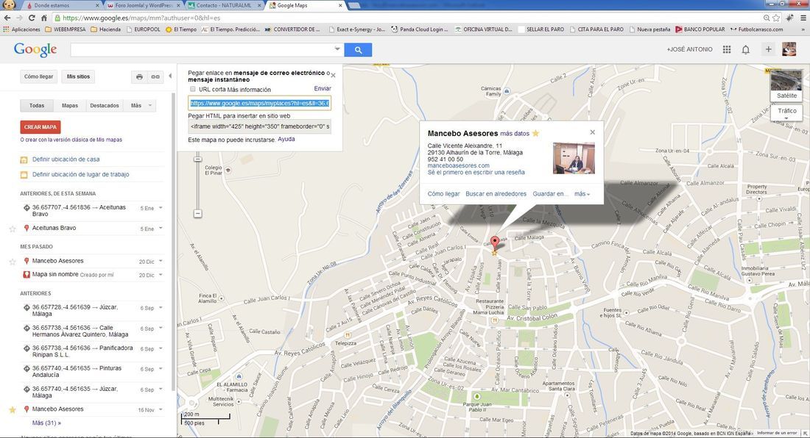Click 'Guardar en...' link in info bubble

550,194
